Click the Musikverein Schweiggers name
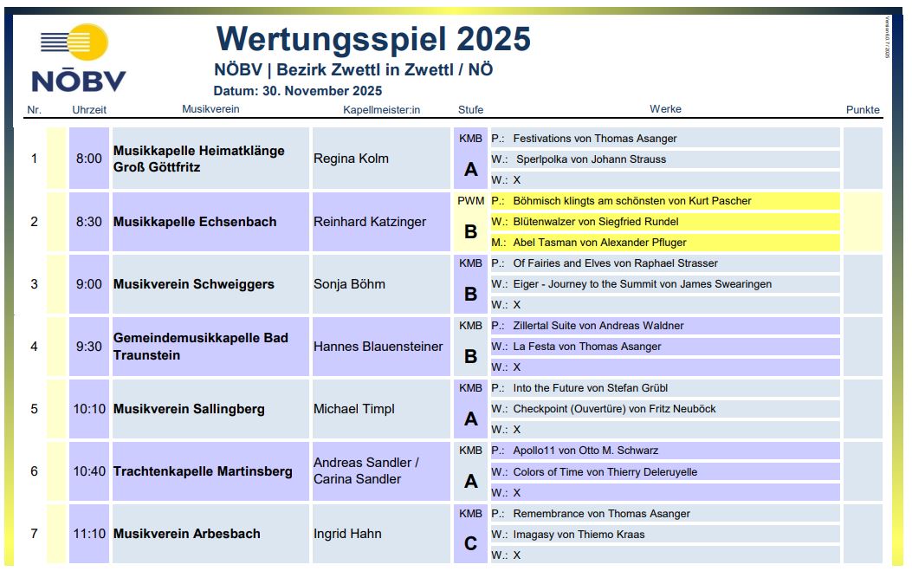 click(193, 284)
